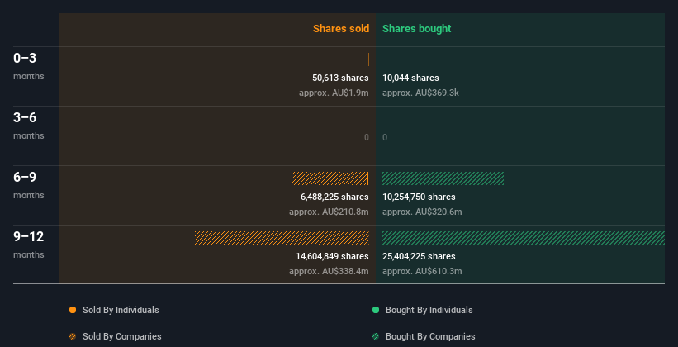
Task: Click the 3–6 months shares sold zero
Action: [x=366, y=138]
